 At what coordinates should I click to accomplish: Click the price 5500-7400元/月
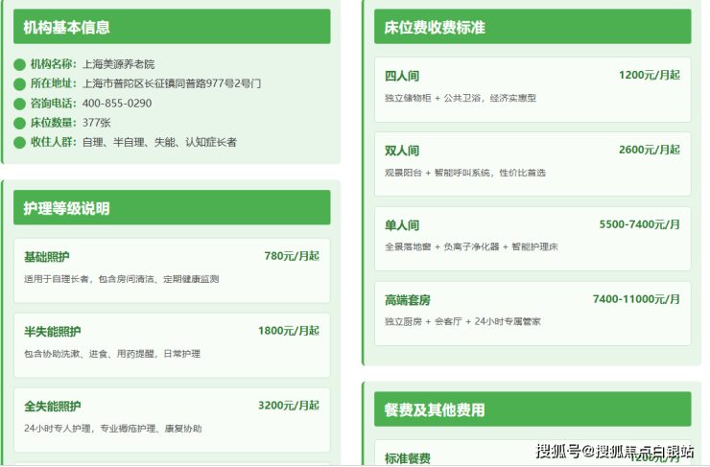[639, 224]
